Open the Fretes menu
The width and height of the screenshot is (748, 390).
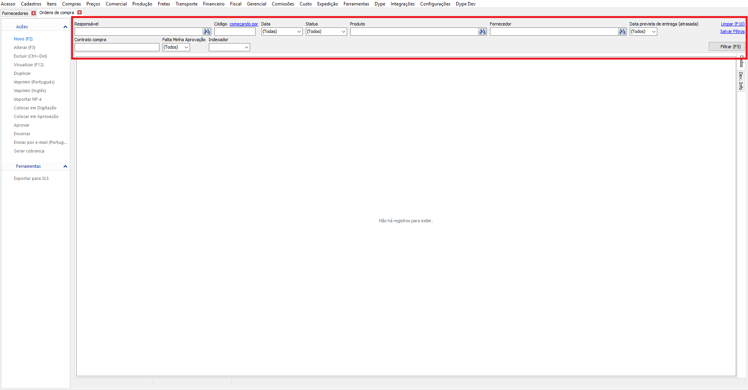coord(164,4)
